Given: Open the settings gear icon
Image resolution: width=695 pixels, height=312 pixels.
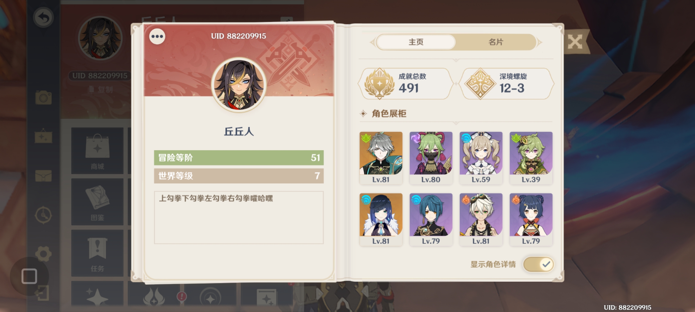Looking at the screenshot, I should 43,254.
